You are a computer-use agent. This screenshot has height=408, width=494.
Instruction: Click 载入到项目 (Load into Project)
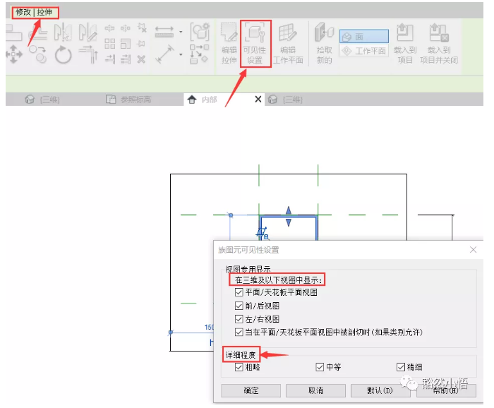point(405,44)
